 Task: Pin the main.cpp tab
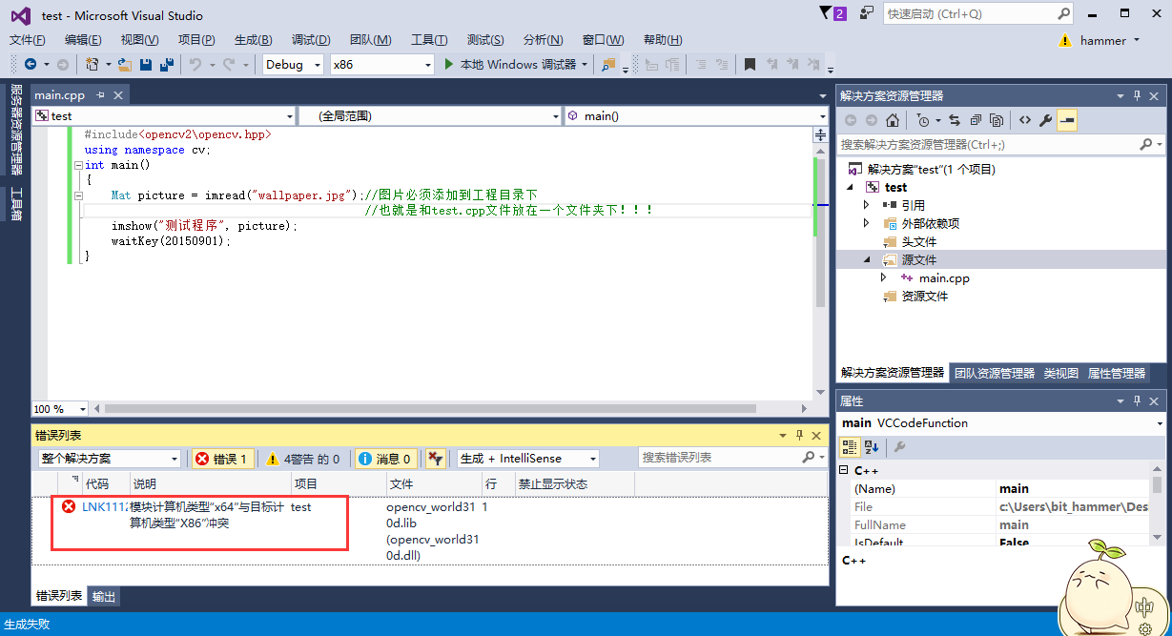pyautogui.click(x=100, y=95)
